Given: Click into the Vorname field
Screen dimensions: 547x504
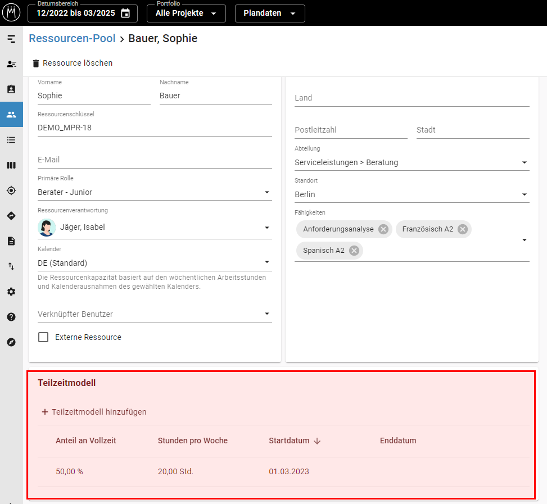Looking at the screenshot, I should 94,96.
